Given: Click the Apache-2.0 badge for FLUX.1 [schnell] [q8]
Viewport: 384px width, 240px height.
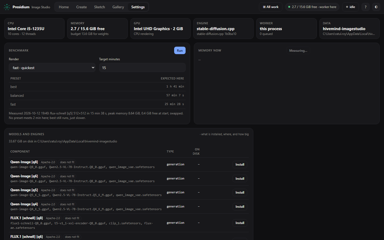Looking at the screenshot, I should (x=53, y=218).
